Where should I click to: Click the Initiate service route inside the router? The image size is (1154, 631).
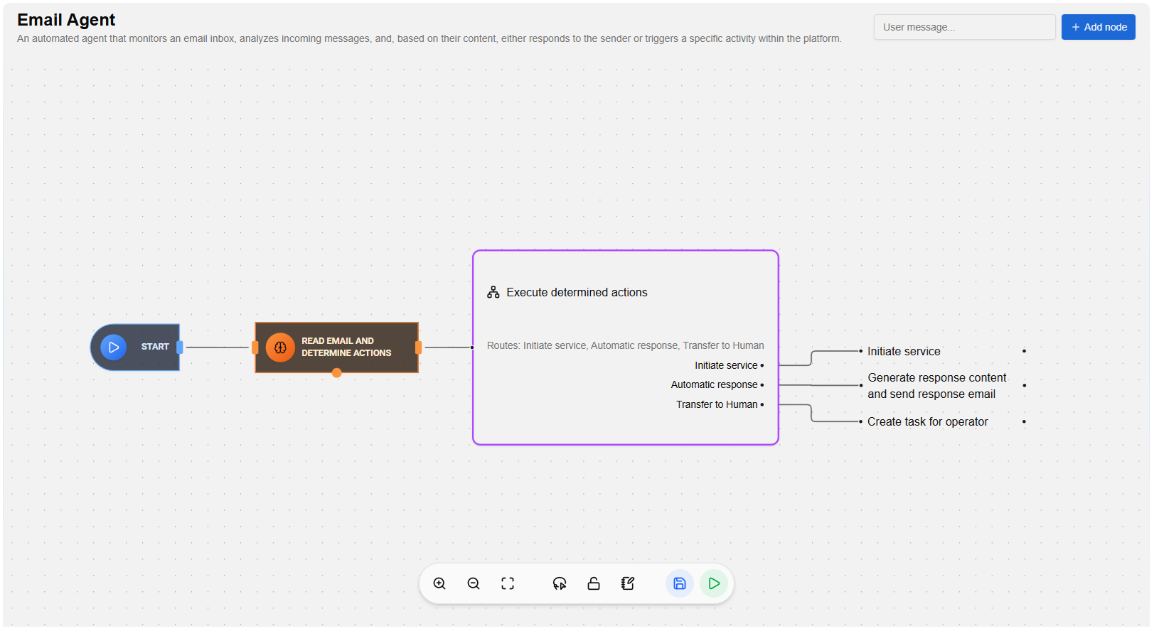(x=726, y=365)
